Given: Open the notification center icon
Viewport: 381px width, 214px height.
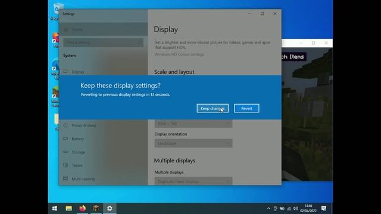Looking at the screenshot, I should point(324,209).
